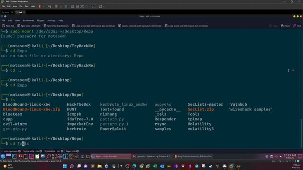Viewport: 303px width, 170px height.
Task: Click the Paste button in Konsole toolbar
Action: click(x=285, y=26)
